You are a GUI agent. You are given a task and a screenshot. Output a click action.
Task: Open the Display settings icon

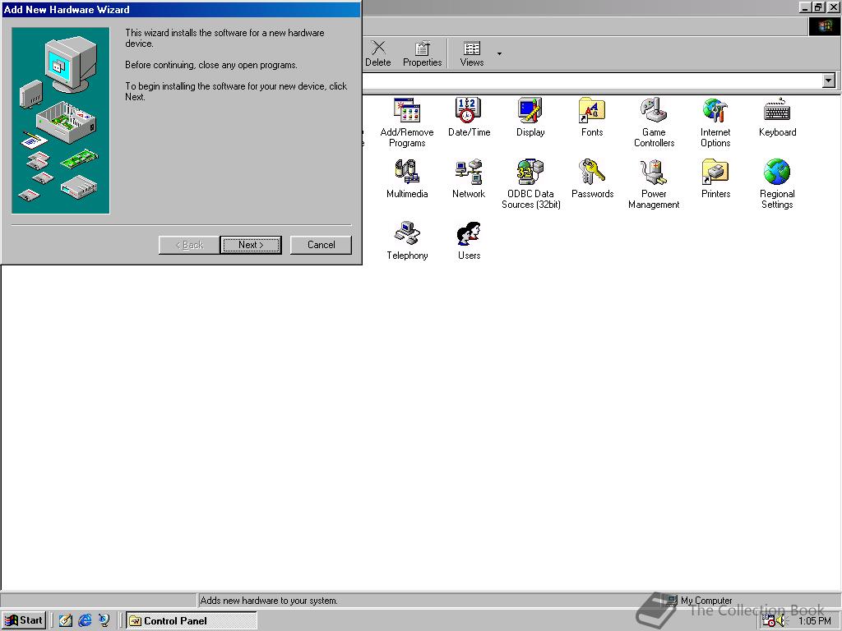530,117
